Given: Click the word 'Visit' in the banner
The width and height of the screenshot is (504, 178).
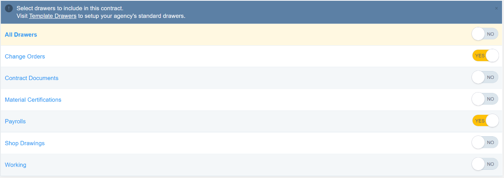Looking at the screenshot, I should coord(22,16).
